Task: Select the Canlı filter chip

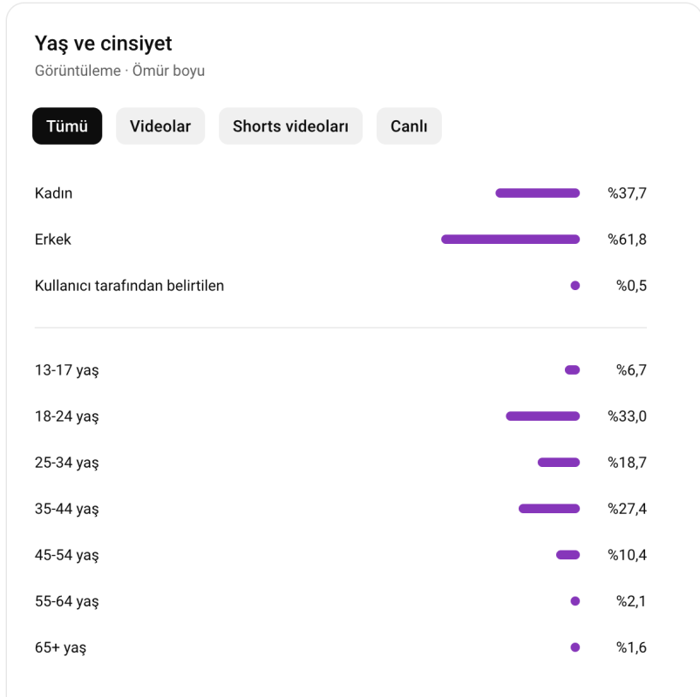Action: click(409, 125)
